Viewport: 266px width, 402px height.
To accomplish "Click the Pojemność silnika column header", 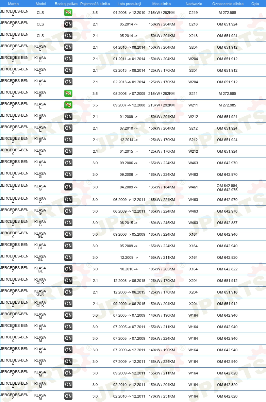I will [x=95, y=4].
